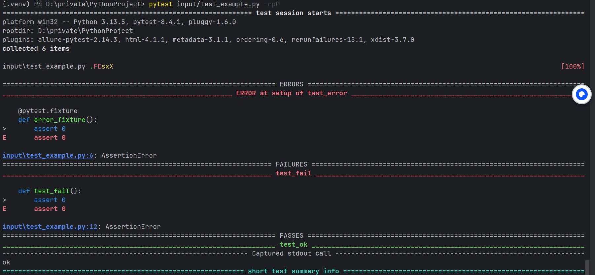Click the 'Captured stdout call' header
The height and width of the screenshot is (275, 595).
pos(292,254)
